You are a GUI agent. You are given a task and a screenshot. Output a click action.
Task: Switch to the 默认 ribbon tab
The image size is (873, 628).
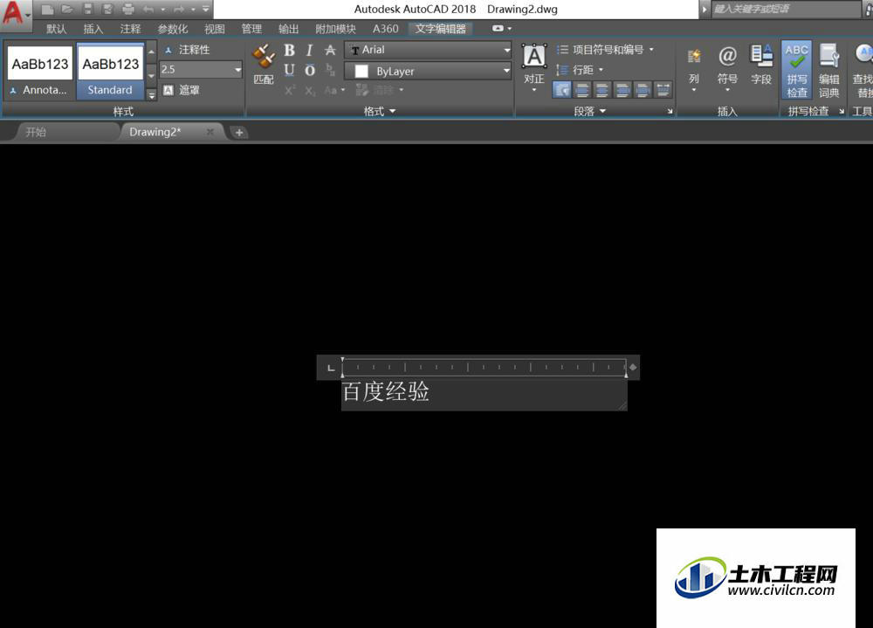tap(56, 29)
